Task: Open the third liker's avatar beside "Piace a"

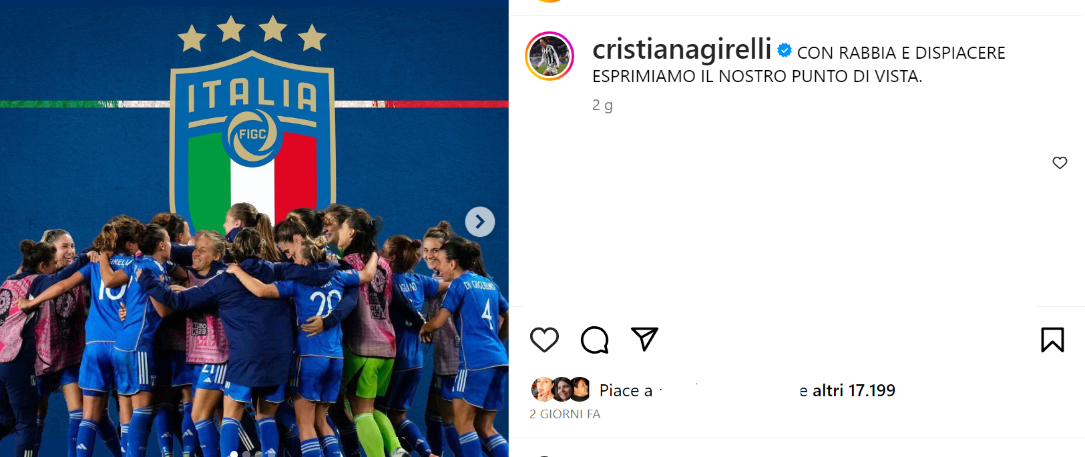Action: tap(580, 389)
